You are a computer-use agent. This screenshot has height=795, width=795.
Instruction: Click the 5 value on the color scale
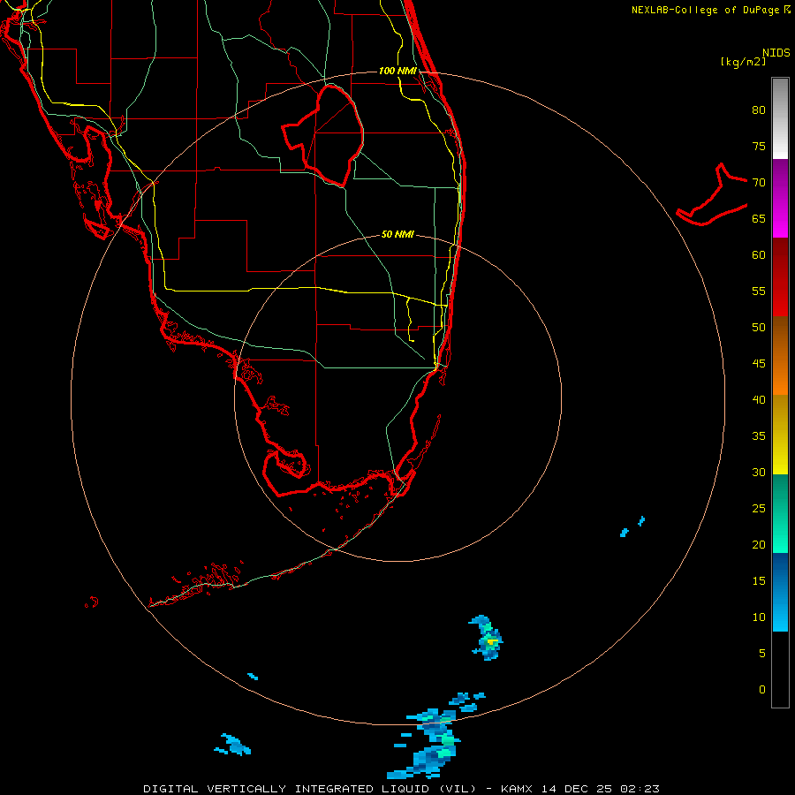pyautogui.click(x=762, y=654)
